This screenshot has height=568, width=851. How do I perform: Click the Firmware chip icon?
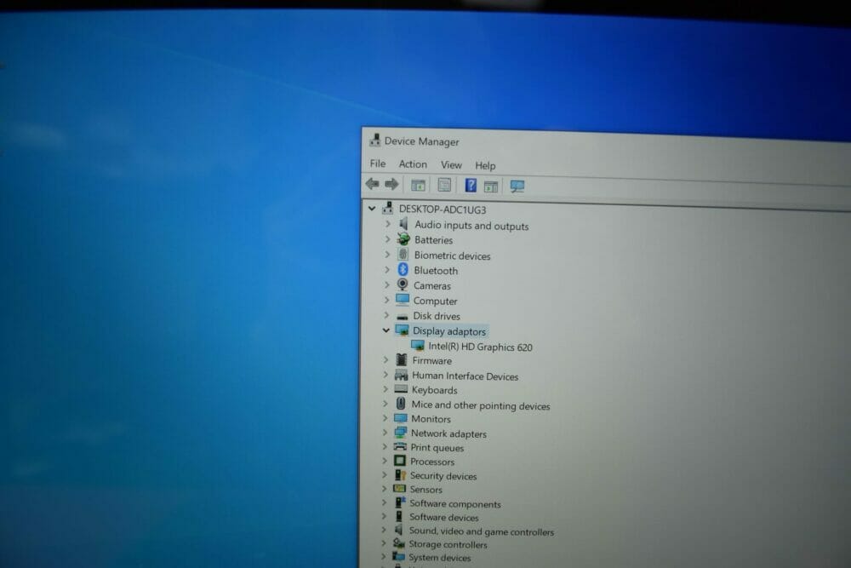pos(402,359)
